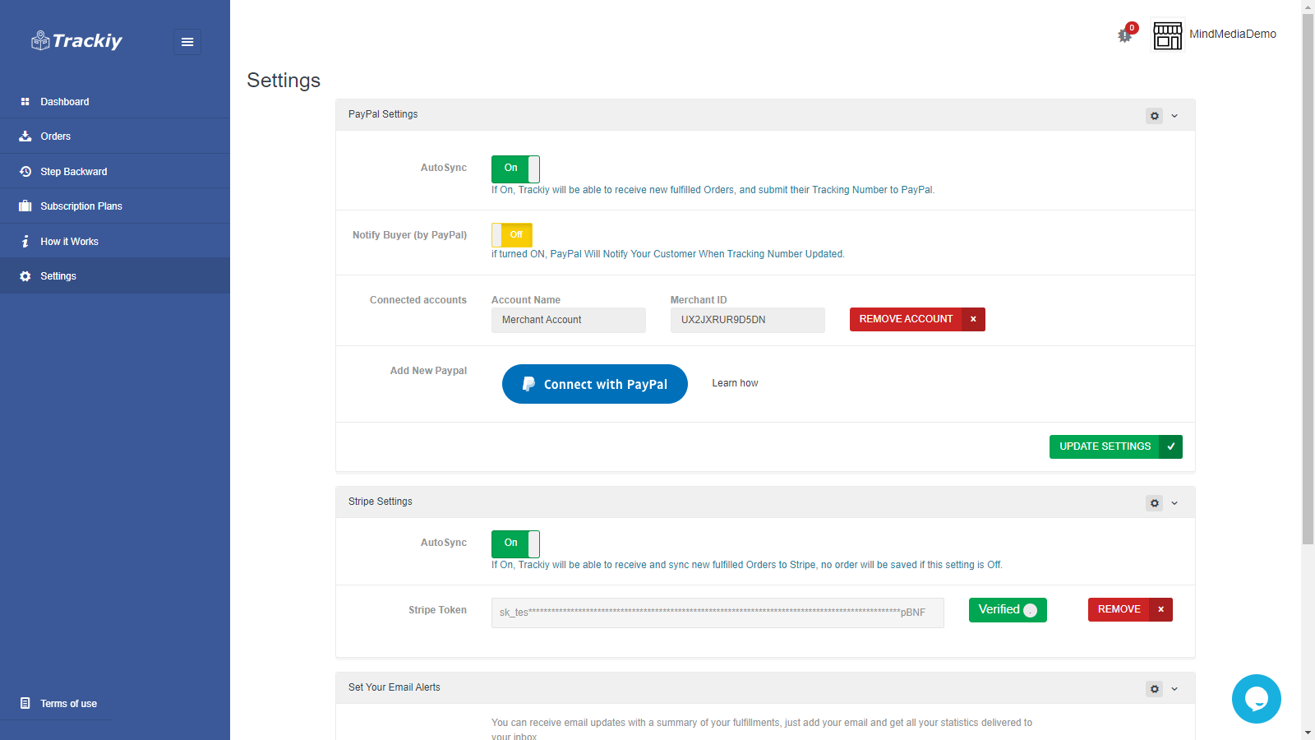Click the gear icon in Stripe Settings header
This screenshot has height=740, width=1315.
click(x=1154, y=503)
